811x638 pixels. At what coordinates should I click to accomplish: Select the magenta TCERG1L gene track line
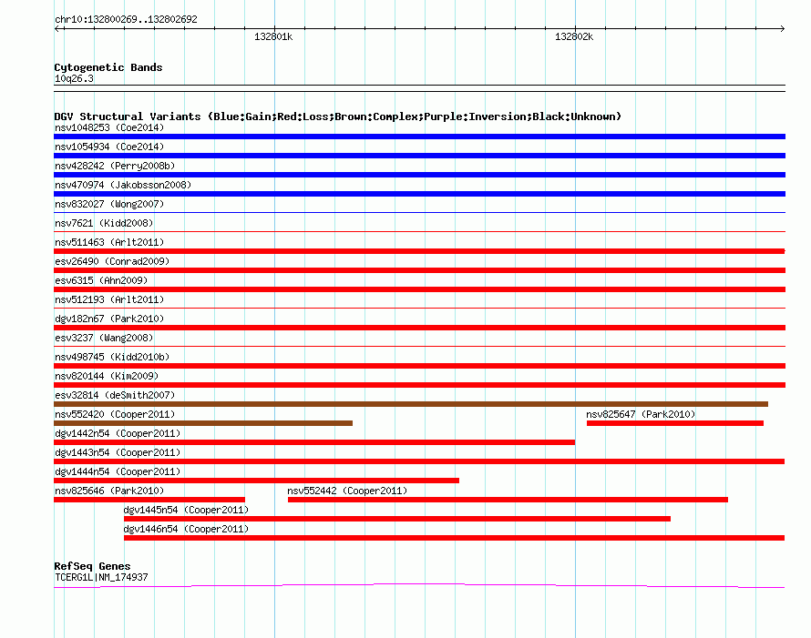(x=419, y=586)
